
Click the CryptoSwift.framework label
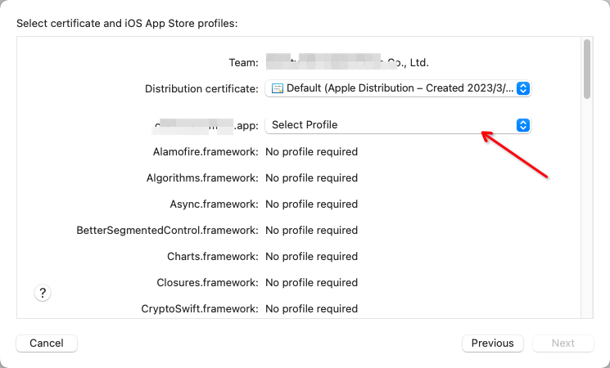(x=200, y=309)
